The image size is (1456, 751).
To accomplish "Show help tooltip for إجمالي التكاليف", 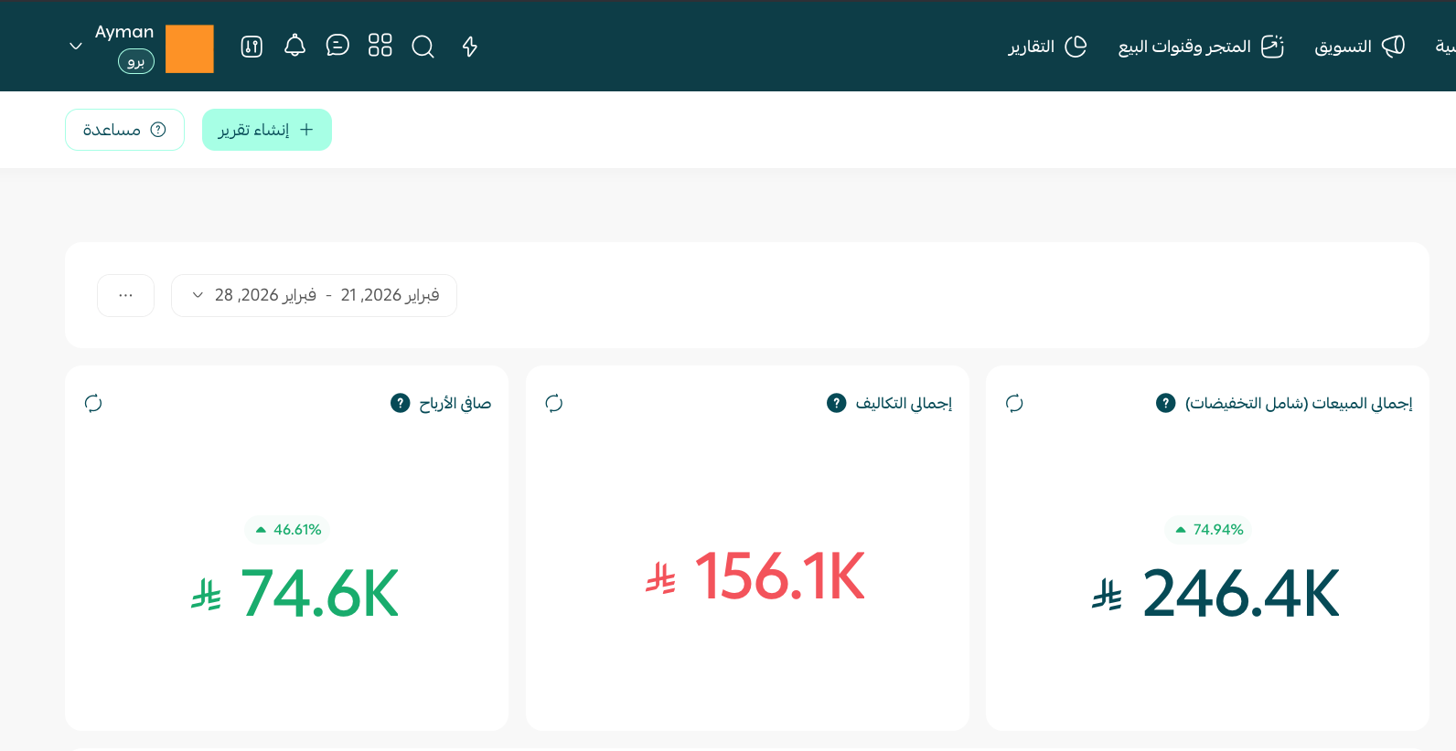I will coord(837,403).
